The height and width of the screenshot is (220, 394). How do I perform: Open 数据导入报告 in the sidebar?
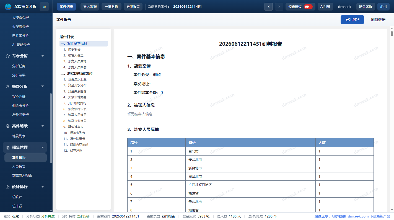coord(22,175)
